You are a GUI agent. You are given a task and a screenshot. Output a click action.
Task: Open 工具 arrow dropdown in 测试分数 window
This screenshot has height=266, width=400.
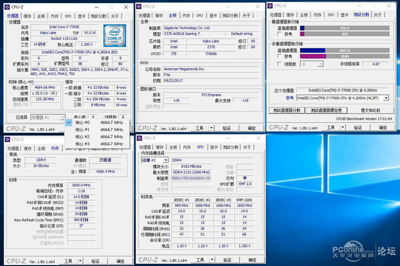343,127
